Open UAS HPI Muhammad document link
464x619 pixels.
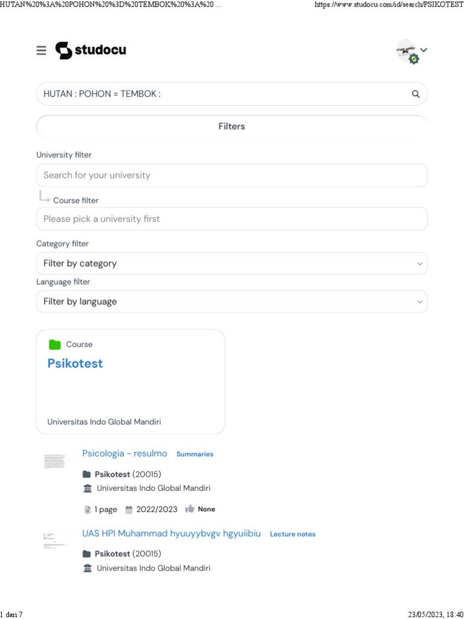pos(172,533)
